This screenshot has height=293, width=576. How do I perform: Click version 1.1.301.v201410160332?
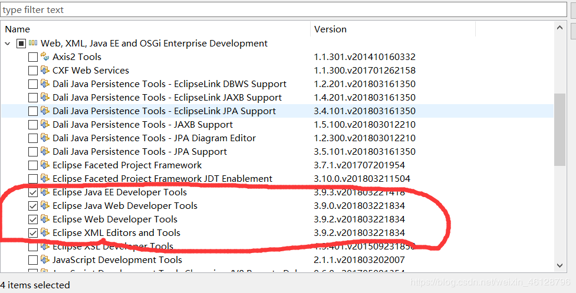364,57
